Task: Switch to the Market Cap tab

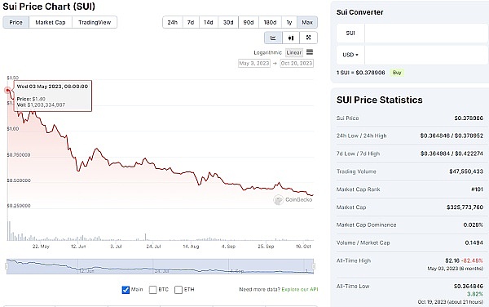Action: pos(51,23)
